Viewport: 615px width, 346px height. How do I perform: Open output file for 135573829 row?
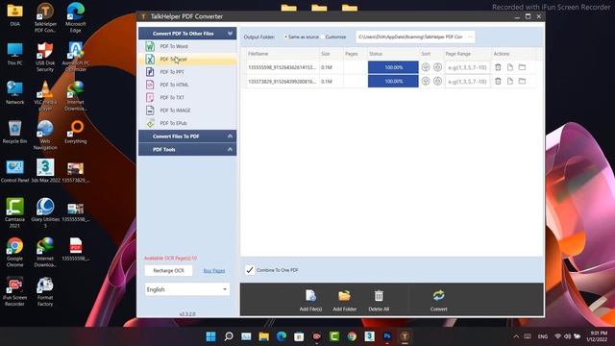point(510,81)
